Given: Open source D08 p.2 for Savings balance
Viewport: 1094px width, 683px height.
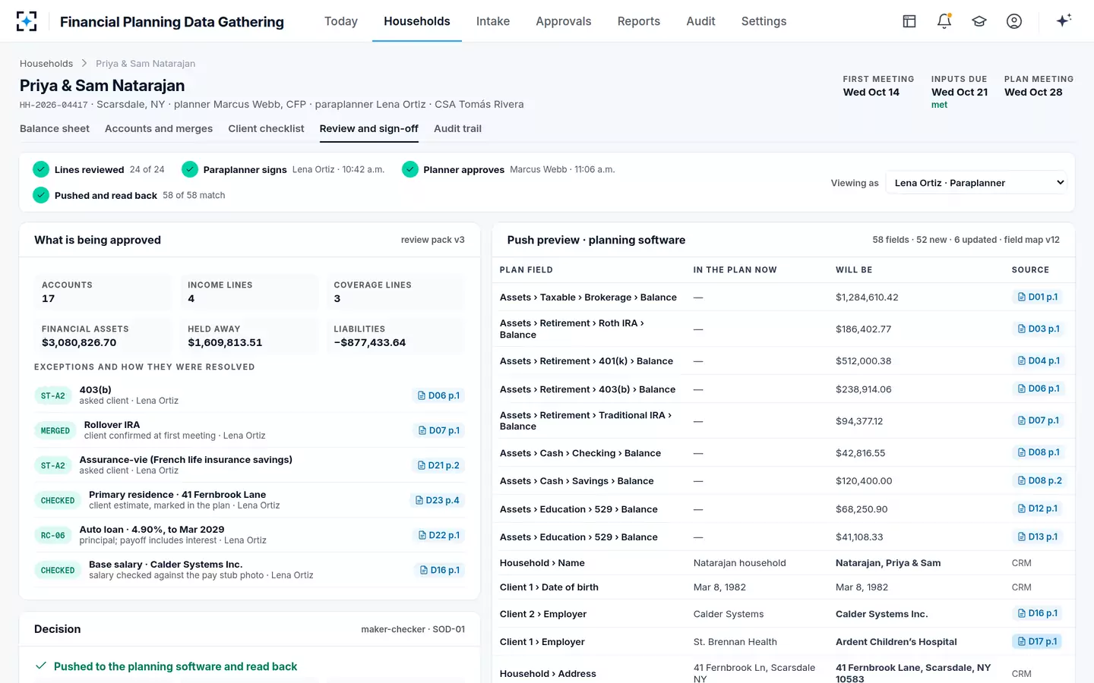Looking at the screenshot, I should tap(1039, 480).
